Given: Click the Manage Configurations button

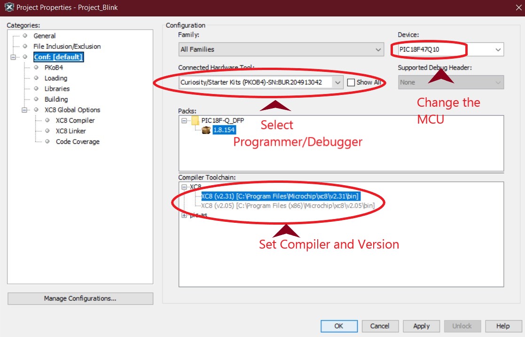Looking at the screenshot, I should pyautogui.click(x=80, y=298).
